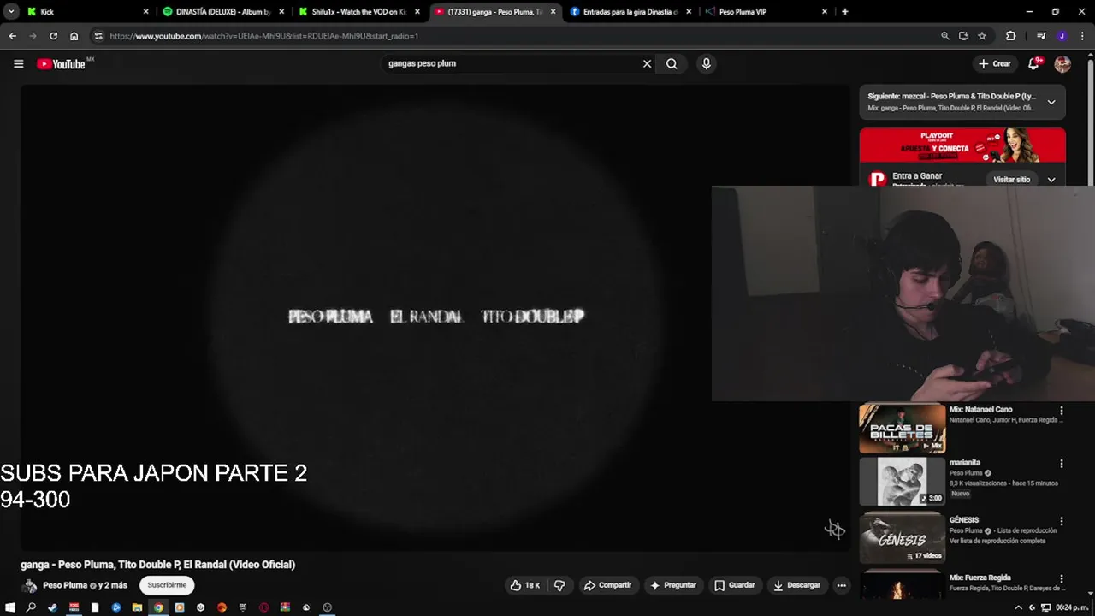Open more actions for the video

pyautogui.click(x=842, y=585)
